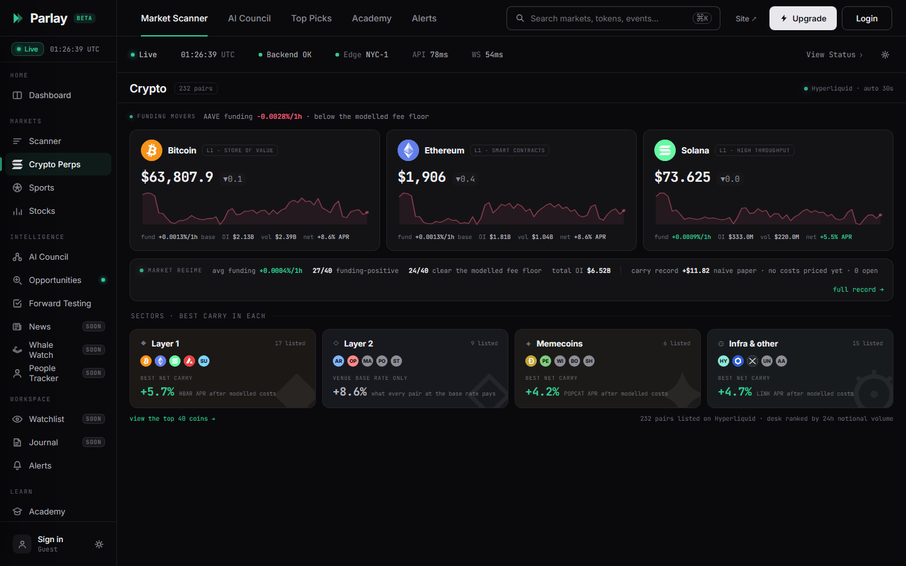Click the BETA badge near logo

(x=84, y=18)
